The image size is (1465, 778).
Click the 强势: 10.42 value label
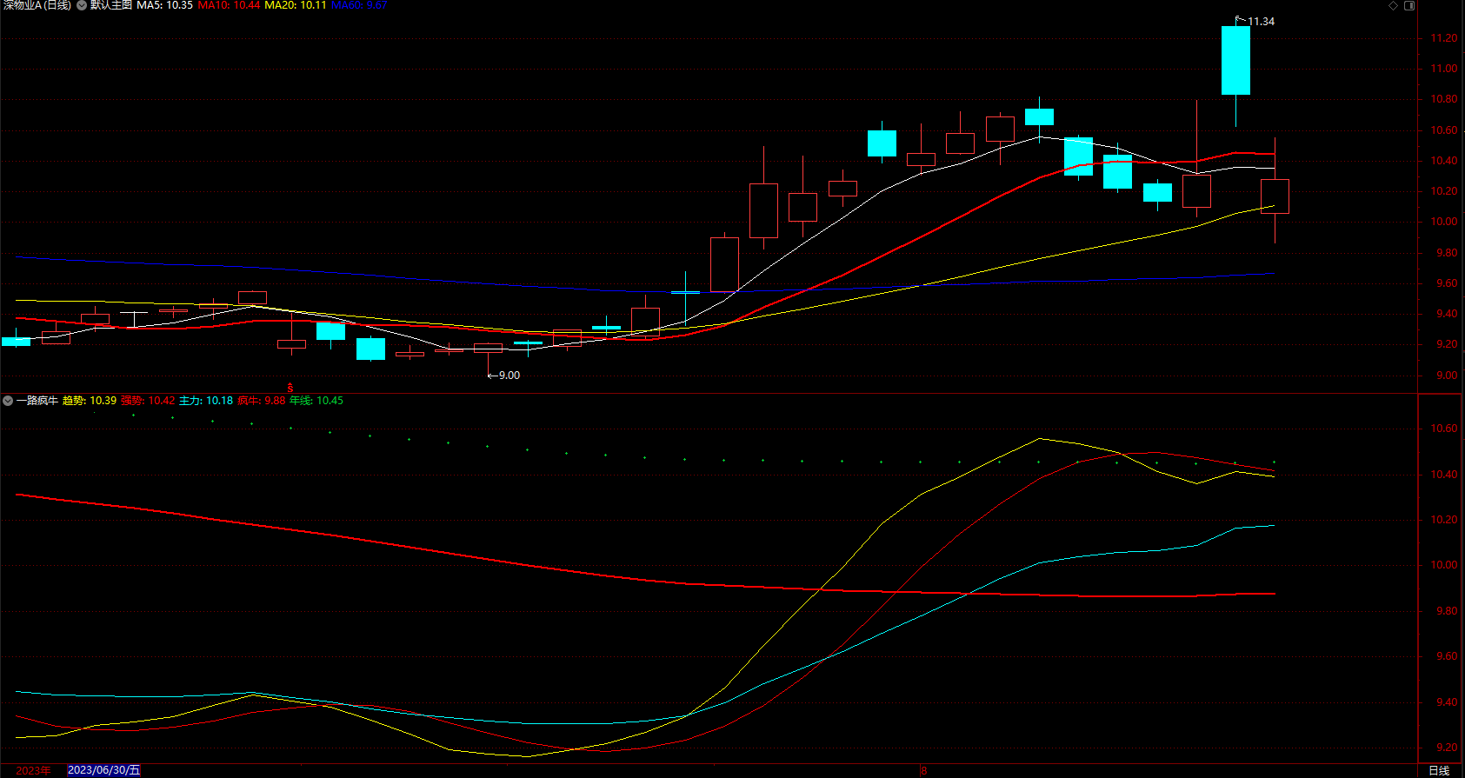click(x=148, y=401)
